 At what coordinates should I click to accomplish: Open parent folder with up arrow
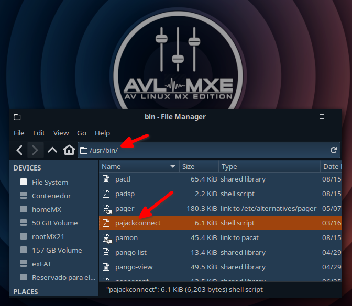pos(52,150)
